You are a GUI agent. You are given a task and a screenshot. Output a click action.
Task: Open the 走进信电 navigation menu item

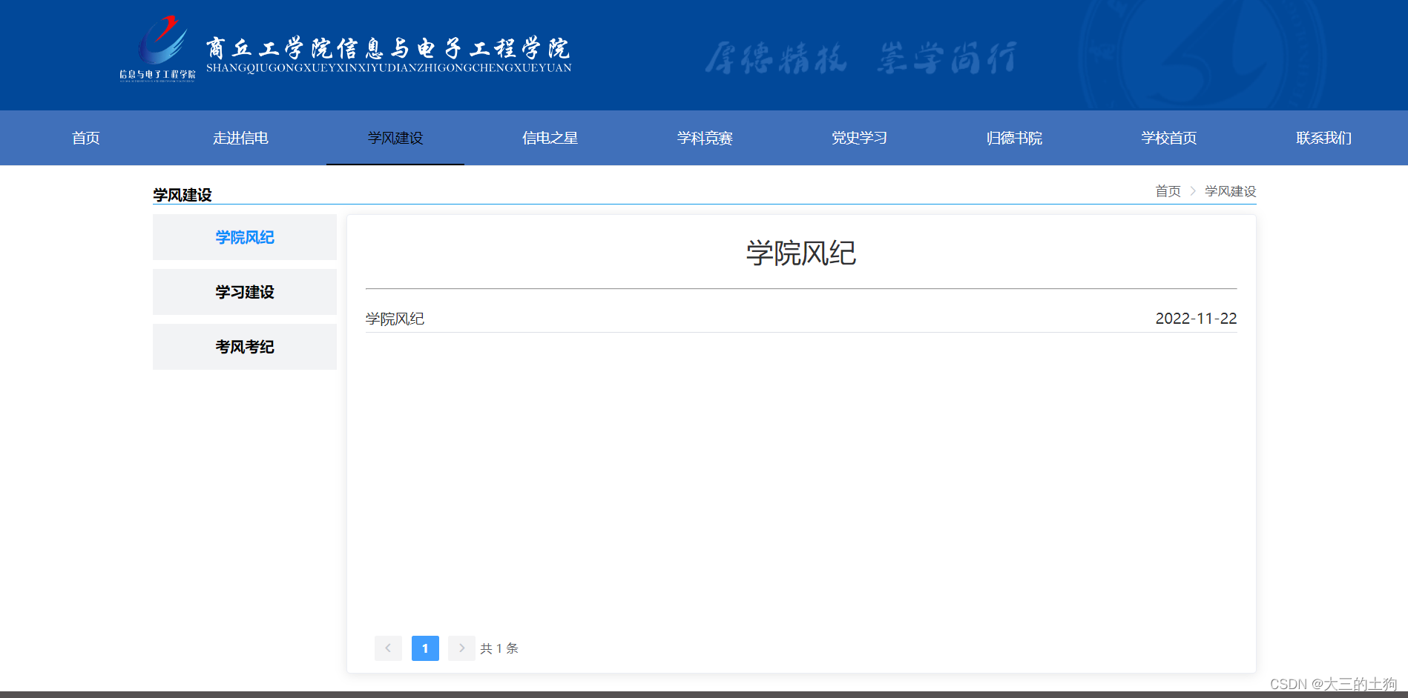pyautogui.click(x=240, y=138)
